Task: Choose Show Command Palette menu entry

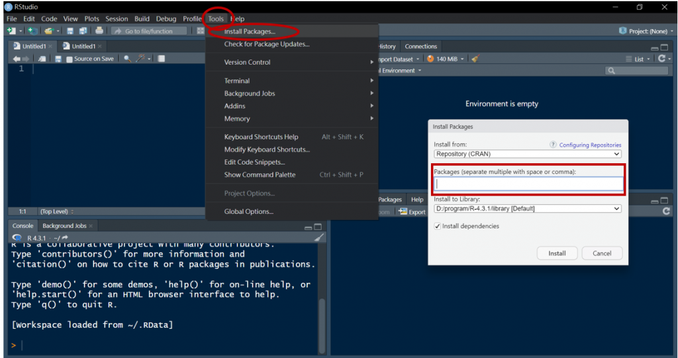Action: coord(292,174)
